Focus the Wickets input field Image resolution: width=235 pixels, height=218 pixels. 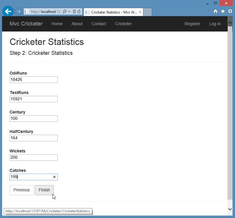(x=34, y=158)
